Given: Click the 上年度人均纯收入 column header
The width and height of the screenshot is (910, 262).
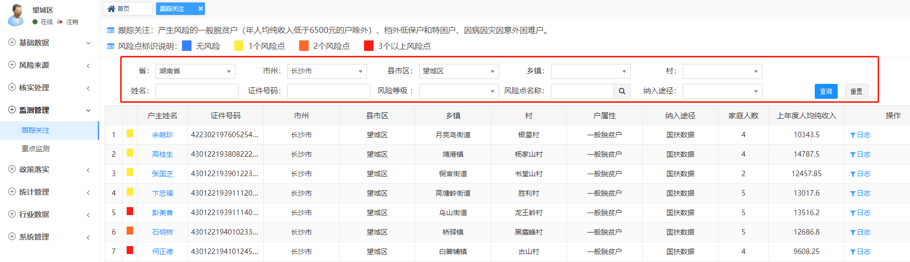Looking at the screenshot, I should click(806, 115).
